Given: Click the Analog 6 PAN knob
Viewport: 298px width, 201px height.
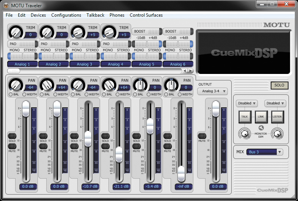Looking at the screenshot, I should (171, 85).
